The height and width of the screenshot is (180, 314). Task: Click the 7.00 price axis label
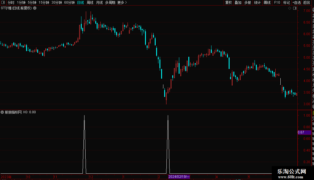(x=306, y=11)
